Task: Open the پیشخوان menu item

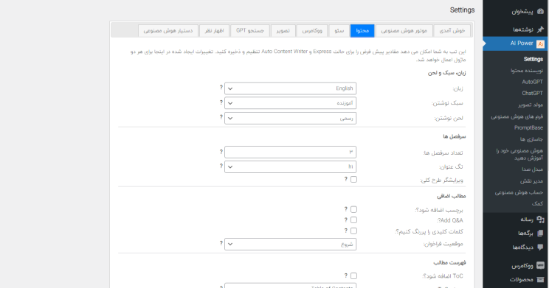Action: click(516, 12)
